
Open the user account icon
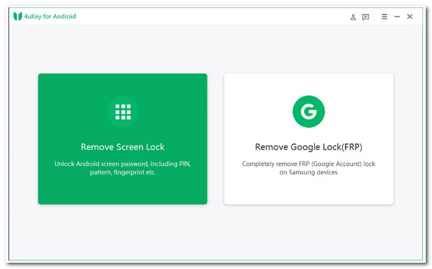pyautogui.click(x=353, y=17)
